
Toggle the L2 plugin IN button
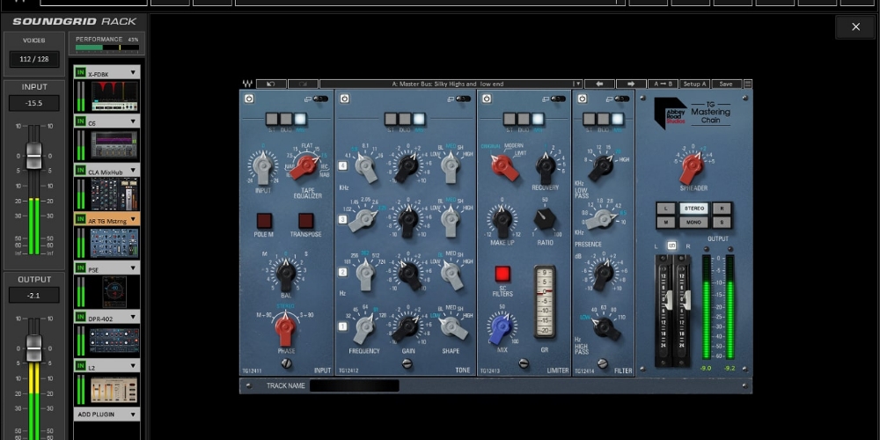(x=80, y=366)
